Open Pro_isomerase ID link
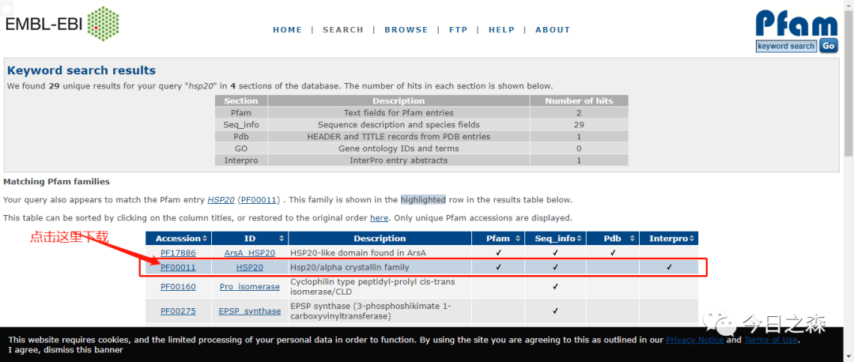854x362 pixels. coord(250,287)
